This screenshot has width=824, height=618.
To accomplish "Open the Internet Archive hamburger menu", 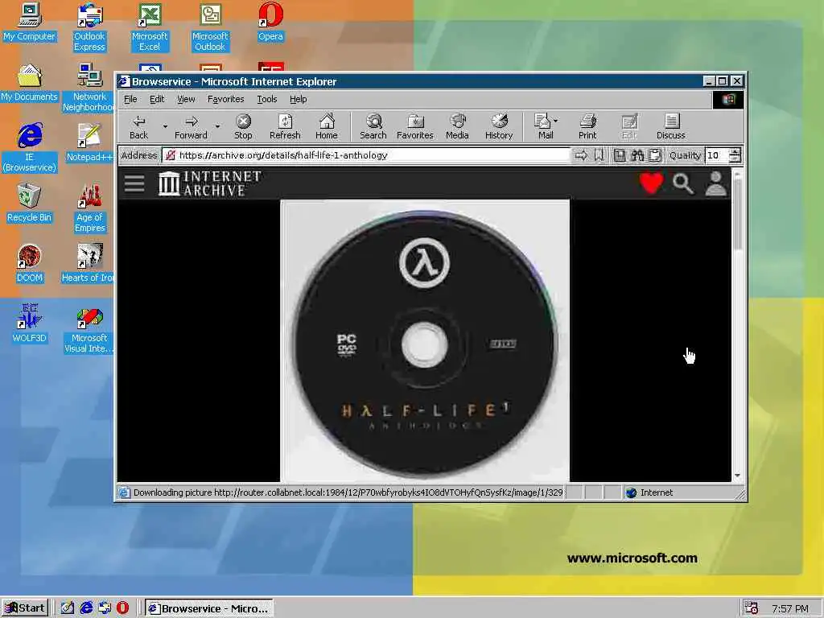I will pos(134,183).
